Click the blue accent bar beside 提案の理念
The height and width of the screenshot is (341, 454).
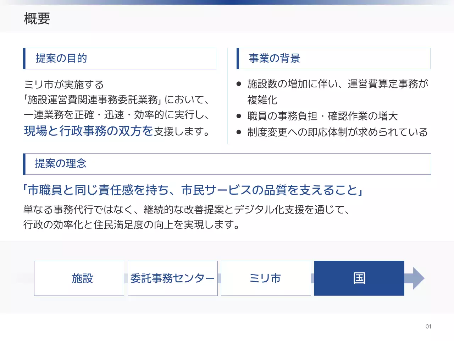click(x=24, y=164)
